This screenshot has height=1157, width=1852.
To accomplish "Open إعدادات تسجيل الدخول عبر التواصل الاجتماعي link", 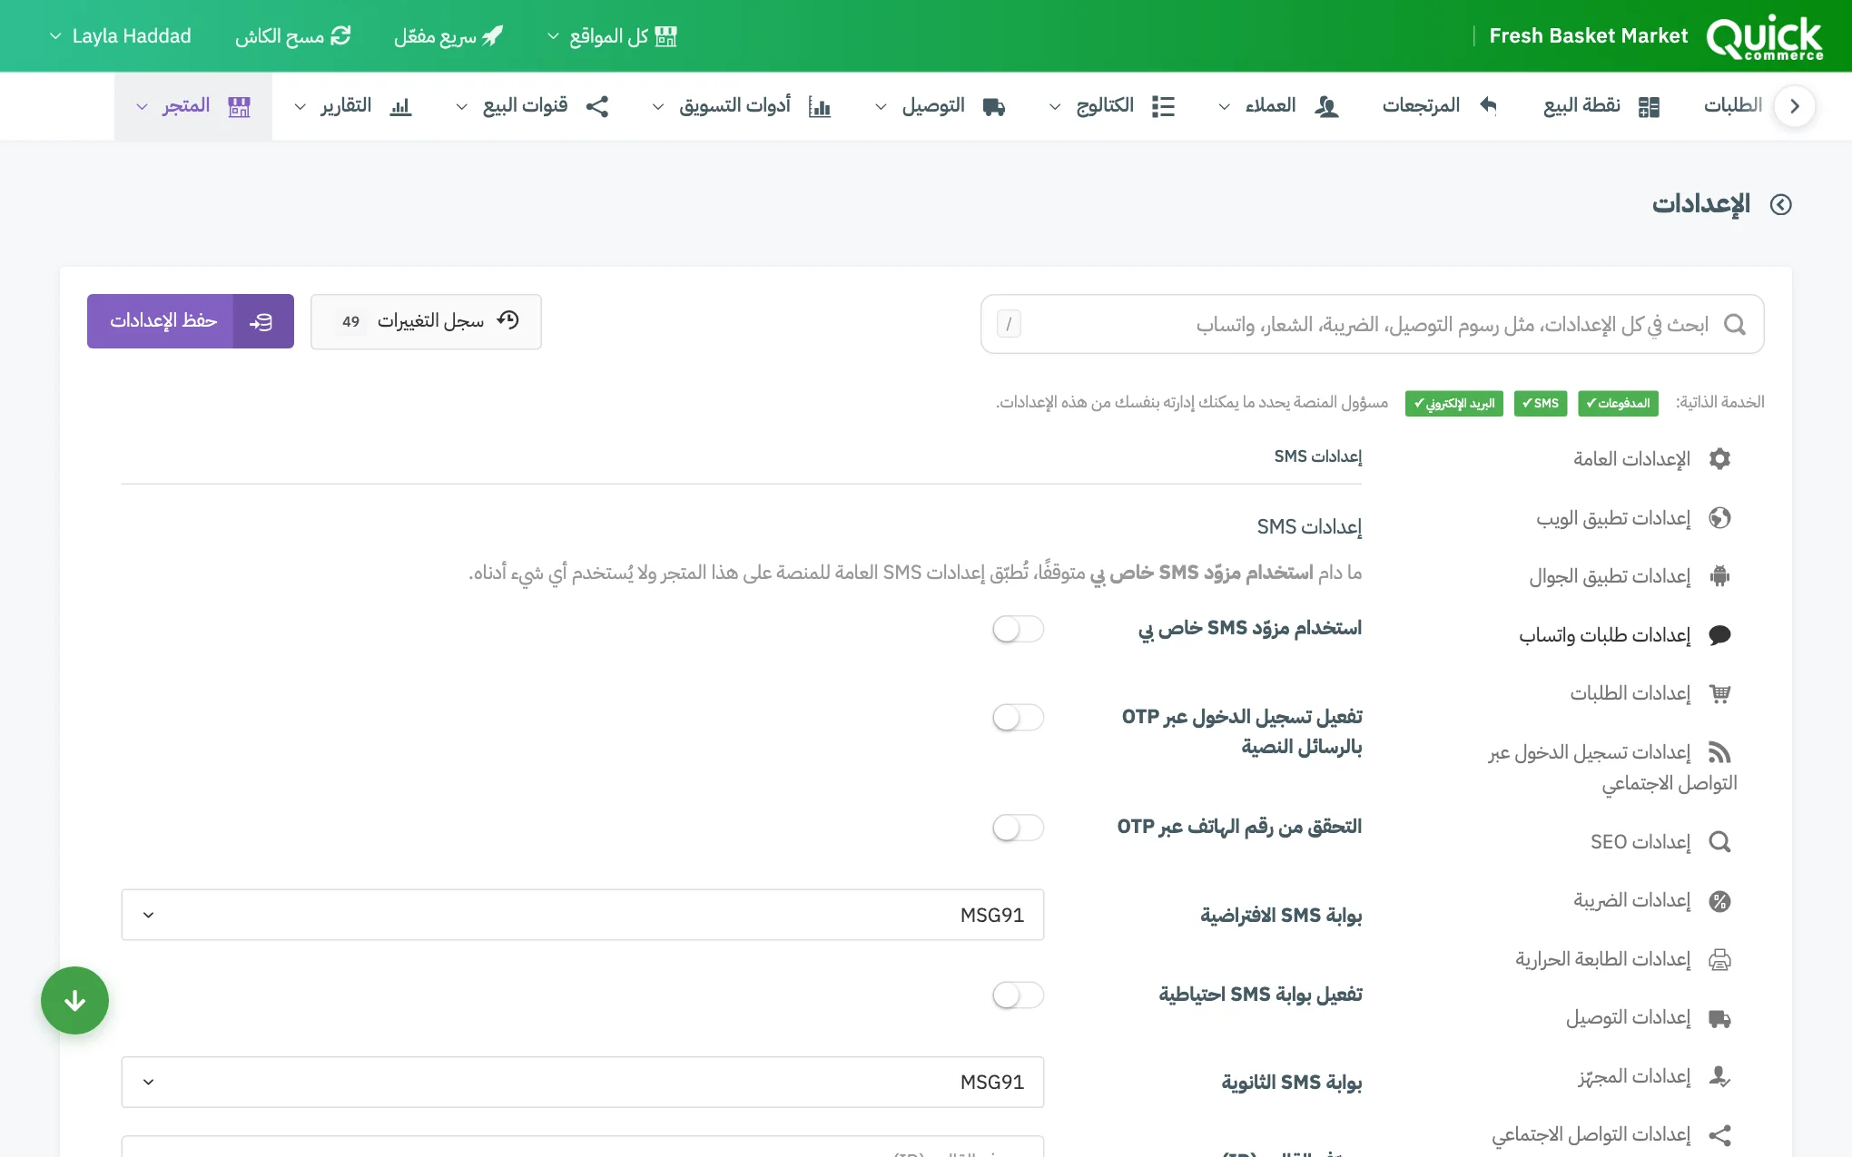I will click(x=1611, y=768).
